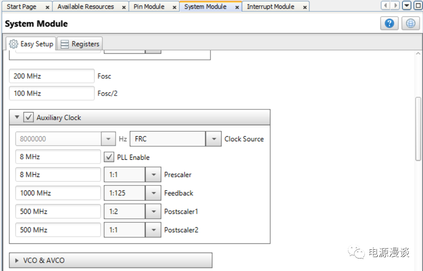The height and width of the screenshot is (271, 423).
Task: Maximize the editor window icon
Action: [416, 6]
